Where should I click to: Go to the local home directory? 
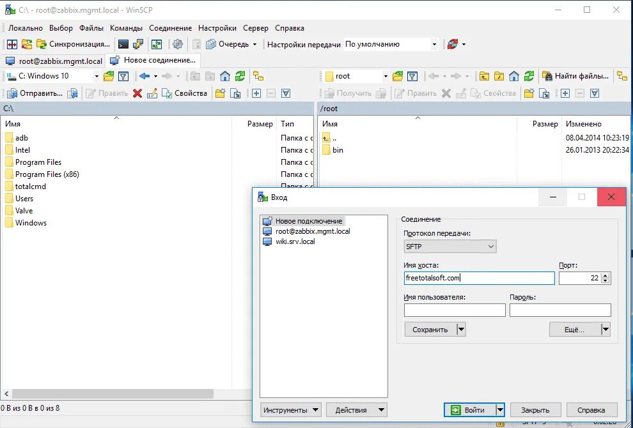225,76
